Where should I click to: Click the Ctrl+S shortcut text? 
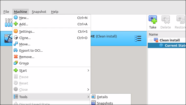tap(83, 31)
